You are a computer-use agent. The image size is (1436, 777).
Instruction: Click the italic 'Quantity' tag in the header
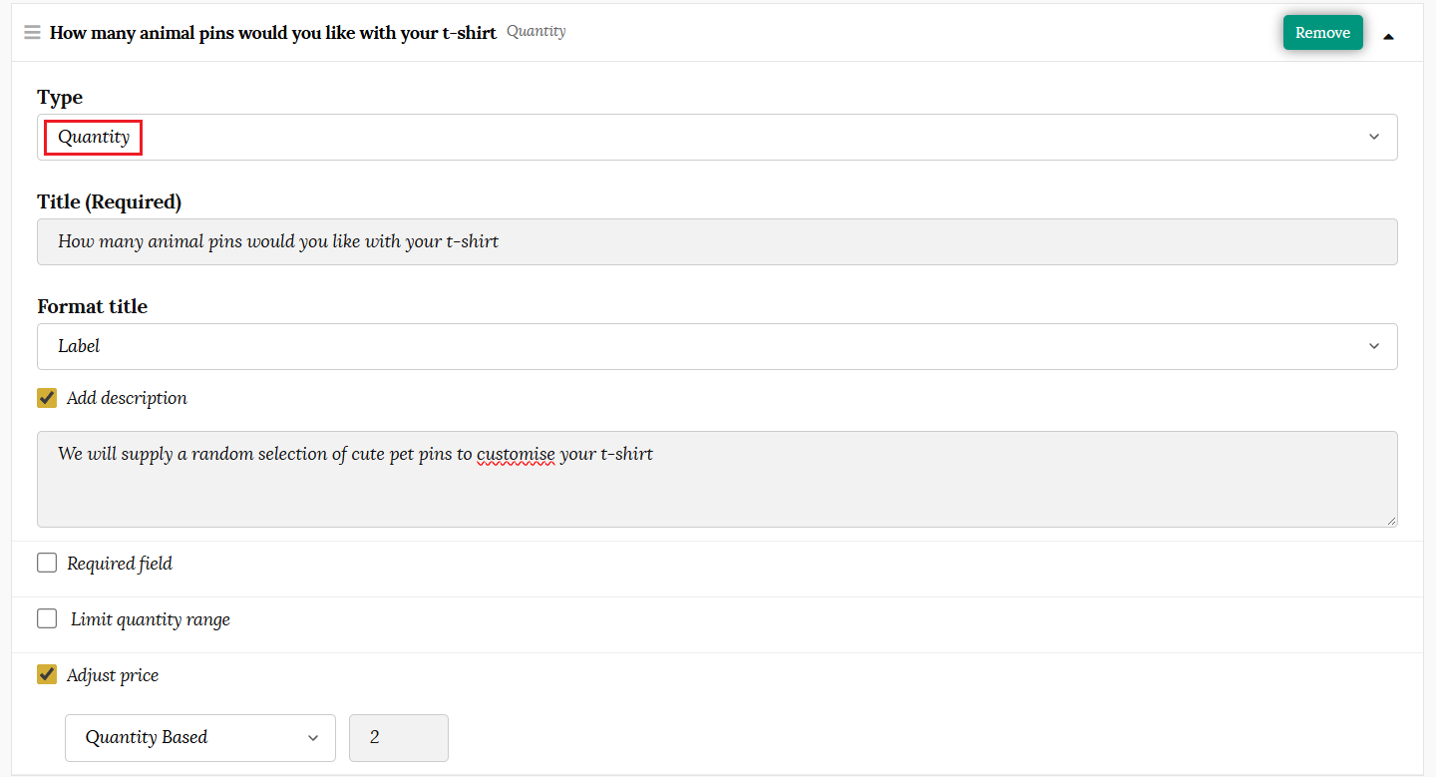click(537, 32)
